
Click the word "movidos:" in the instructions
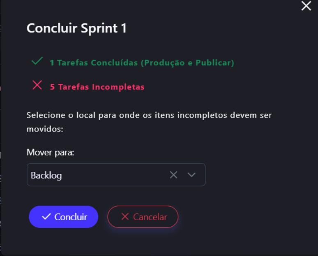[x=44, y=129]
